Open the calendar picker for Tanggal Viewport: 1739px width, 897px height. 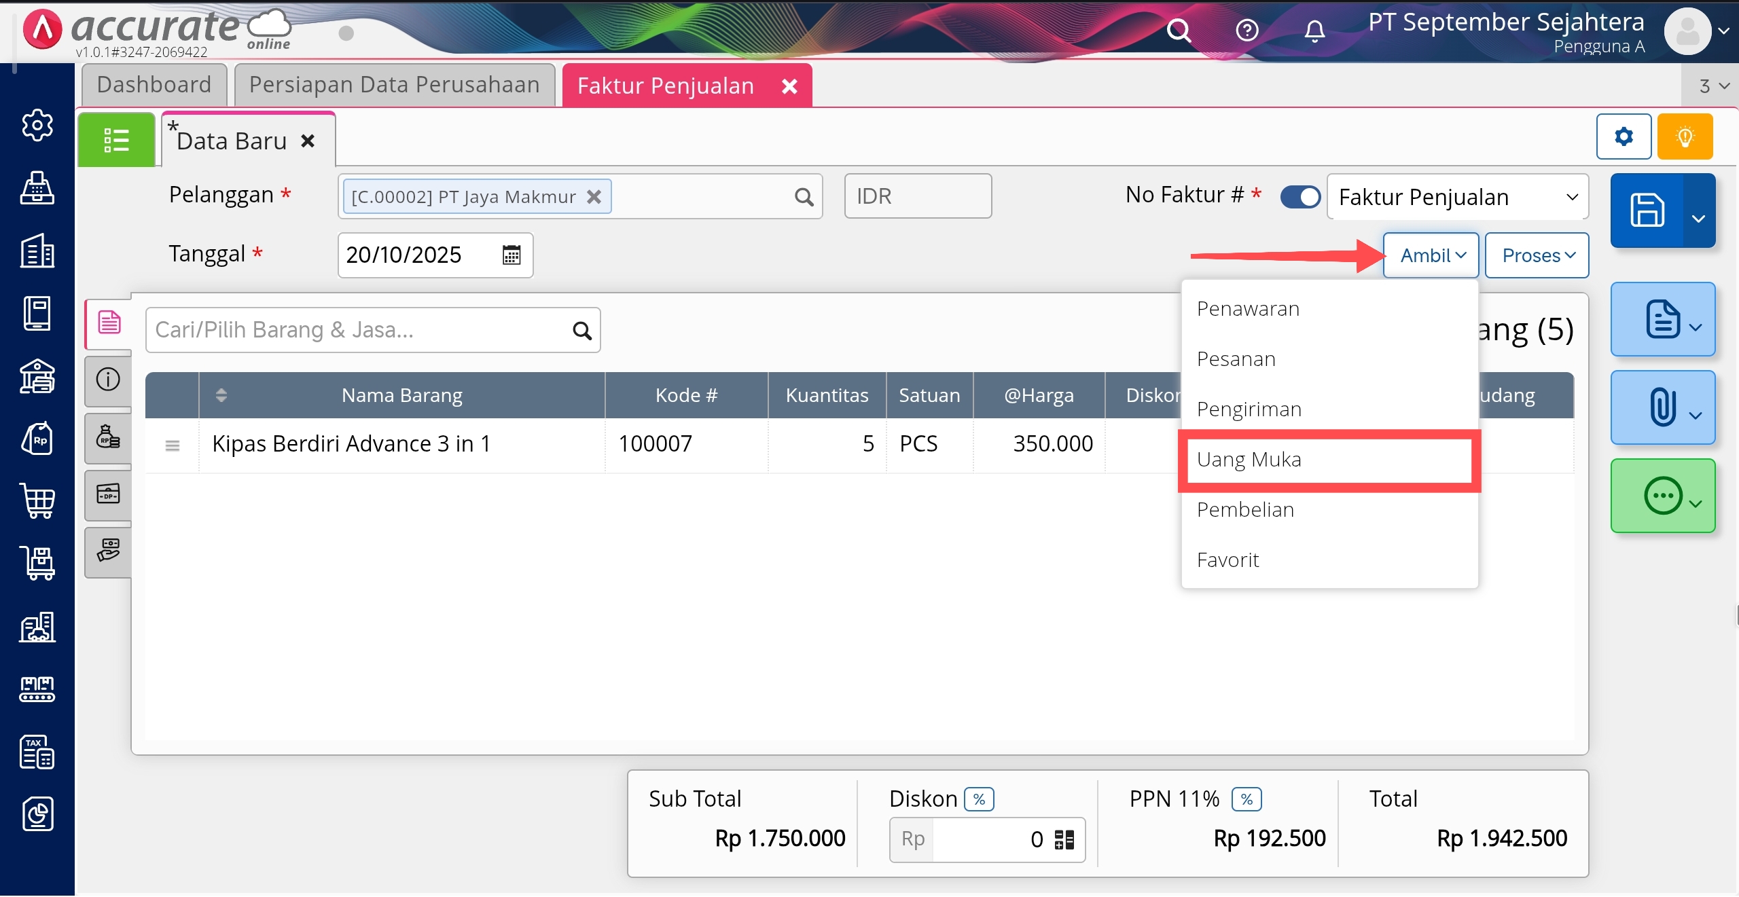tap(511, 255)
